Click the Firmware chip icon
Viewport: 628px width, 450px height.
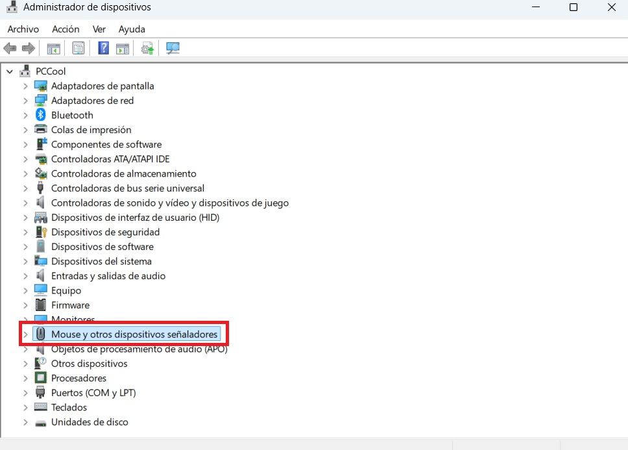(x=40, y=305)
